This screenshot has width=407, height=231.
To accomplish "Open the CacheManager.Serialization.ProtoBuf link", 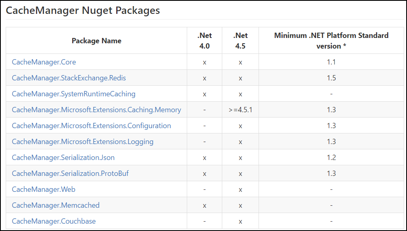I will coord(70,173).
